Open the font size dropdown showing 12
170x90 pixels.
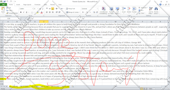click(37, 9)
